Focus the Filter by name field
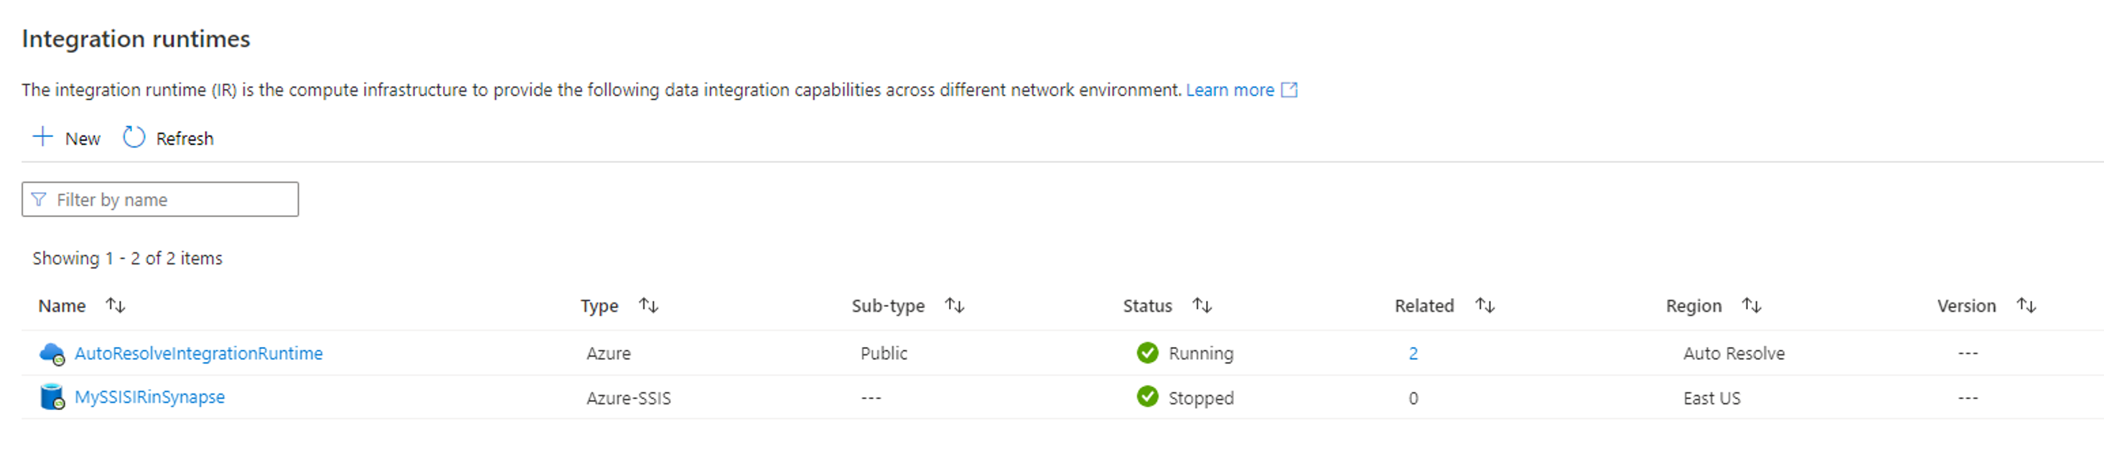2104x458 pixels. pyautogui.click(x=172, y=200)
